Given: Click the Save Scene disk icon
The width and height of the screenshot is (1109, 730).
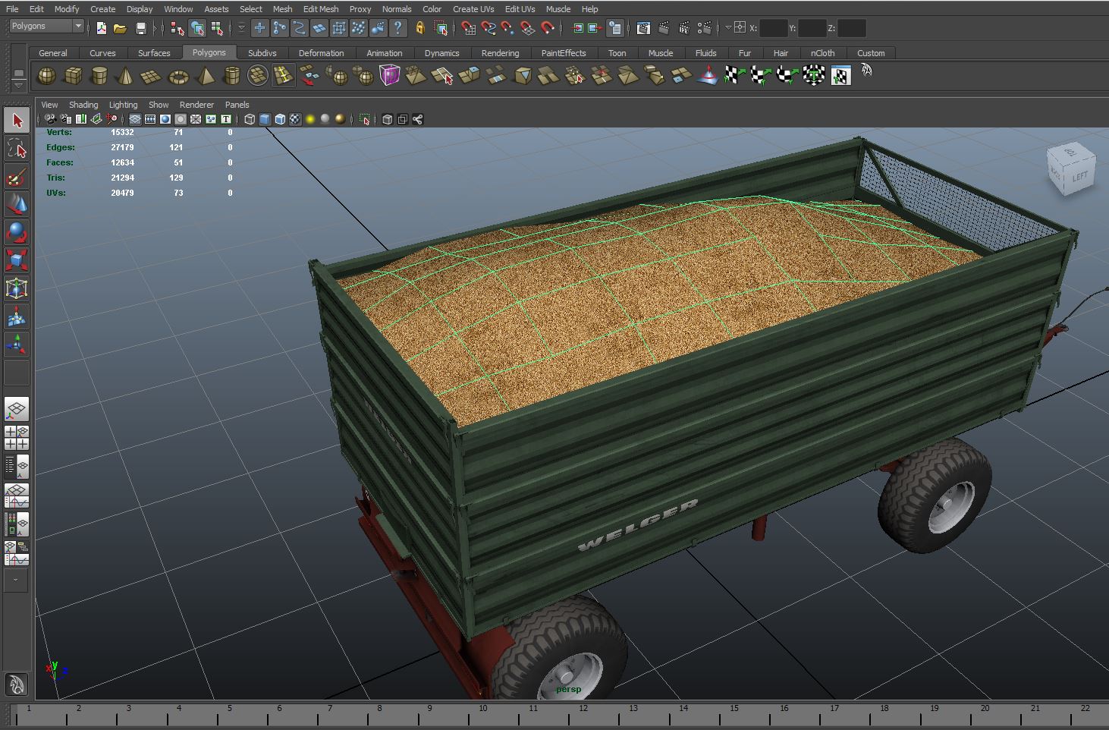Looking at the screenshot, I should tap(140, 28).
